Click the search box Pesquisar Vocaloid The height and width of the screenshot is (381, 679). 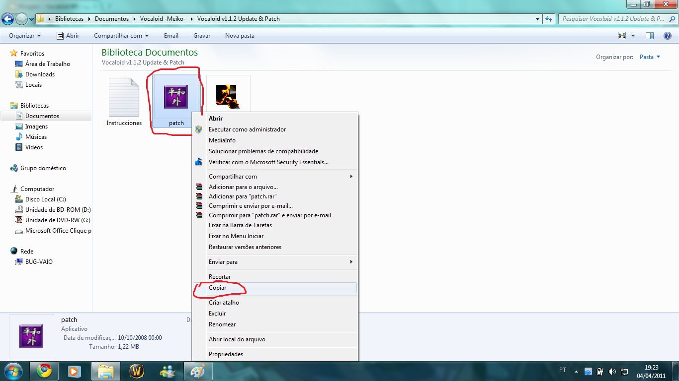point(617,19)
